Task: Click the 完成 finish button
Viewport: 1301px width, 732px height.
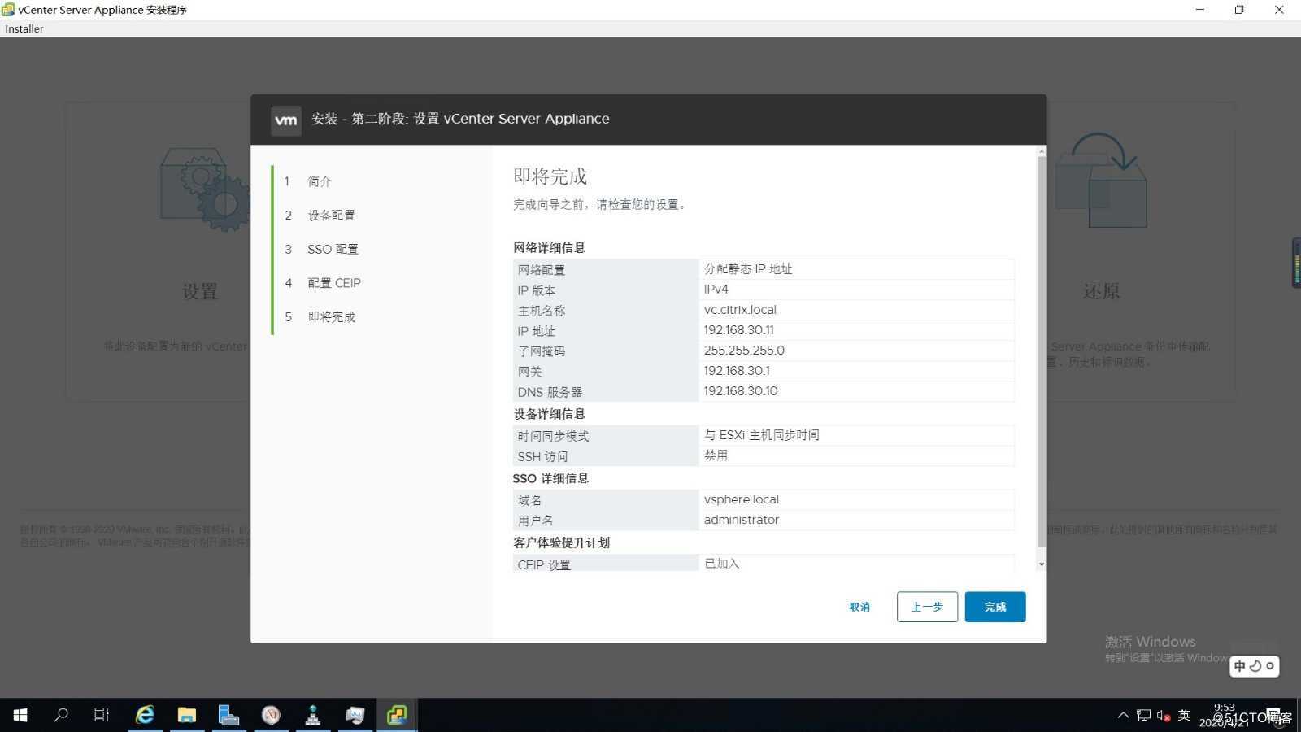Action: [994, 607]
